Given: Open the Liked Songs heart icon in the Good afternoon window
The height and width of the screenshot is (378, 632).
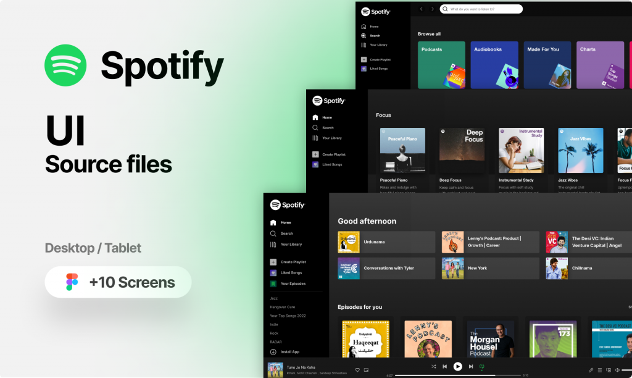Looking at the screenshot, I should click(x=273, y=273).
